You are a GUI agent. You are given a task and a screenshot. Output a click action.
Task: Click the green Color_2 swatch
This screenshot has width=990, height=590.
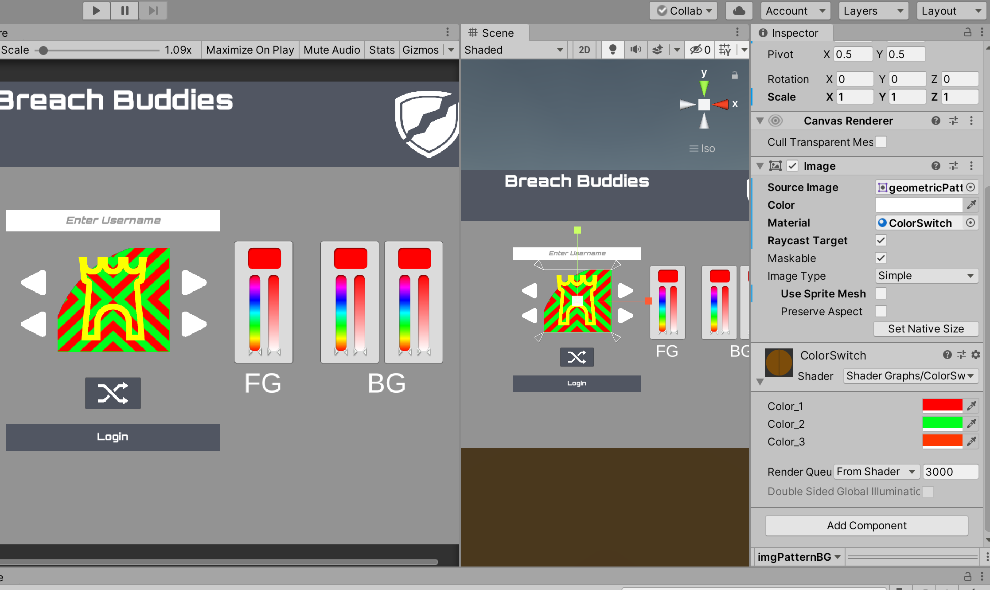coord(942,423)
